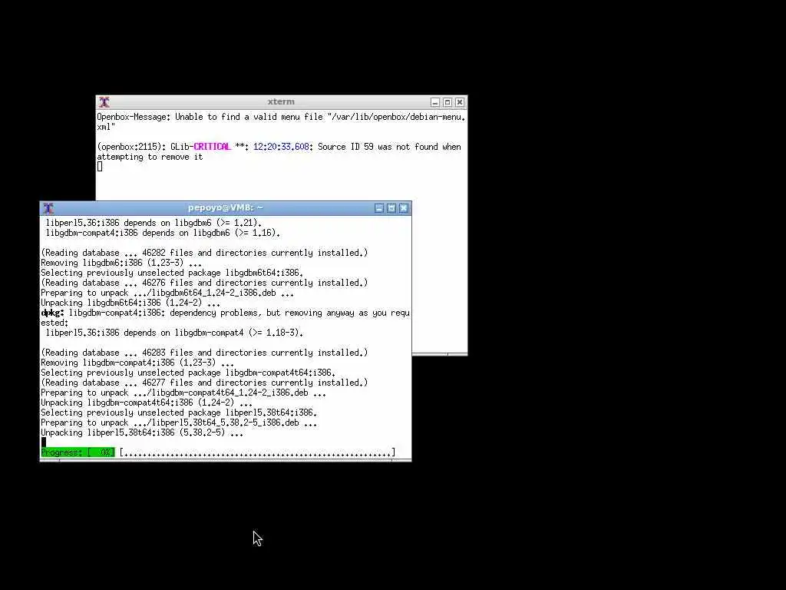Click "Removing libgdbm-compat4:i386 (1.23-3)" line

click(x=137, y=363)
